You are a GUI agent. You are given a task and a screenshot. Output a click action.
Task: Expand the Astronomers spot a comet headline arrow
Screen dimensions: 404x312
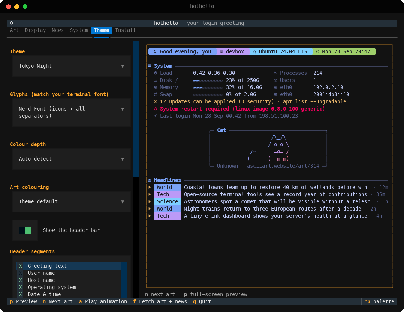pos(149,201)
